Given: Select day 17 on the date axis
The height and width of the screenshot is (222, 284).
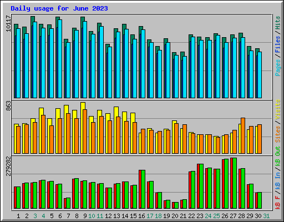Looking at the screenshot, I should (x=150, y=216).
